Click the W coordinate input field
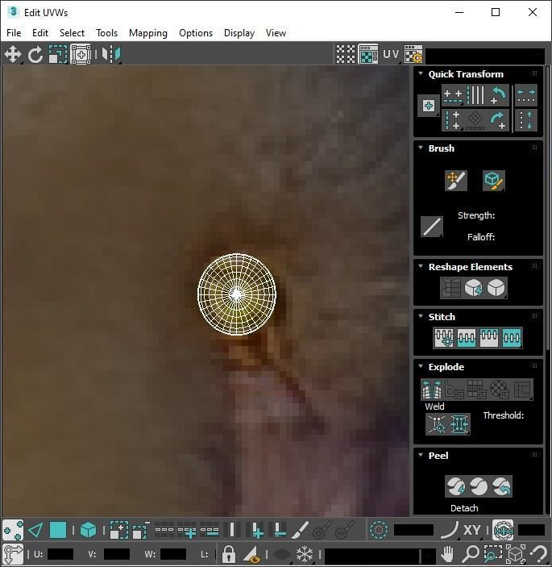The width and height of the screenshot is (552, 567). (x=173, y=554)
